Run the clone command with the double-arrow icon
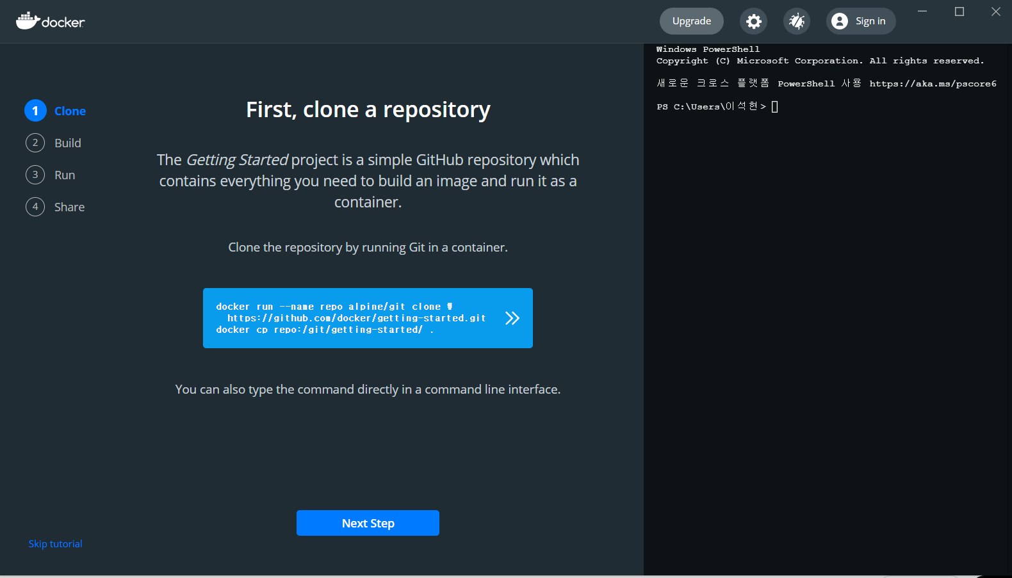Image resolution: width=1012 pixels, height=578 pixels. [x=512, y=318]
